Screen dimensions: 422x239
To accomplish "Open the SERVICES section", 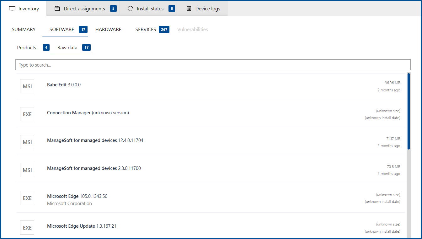I will pyautogui.click(x=146, y=30).
